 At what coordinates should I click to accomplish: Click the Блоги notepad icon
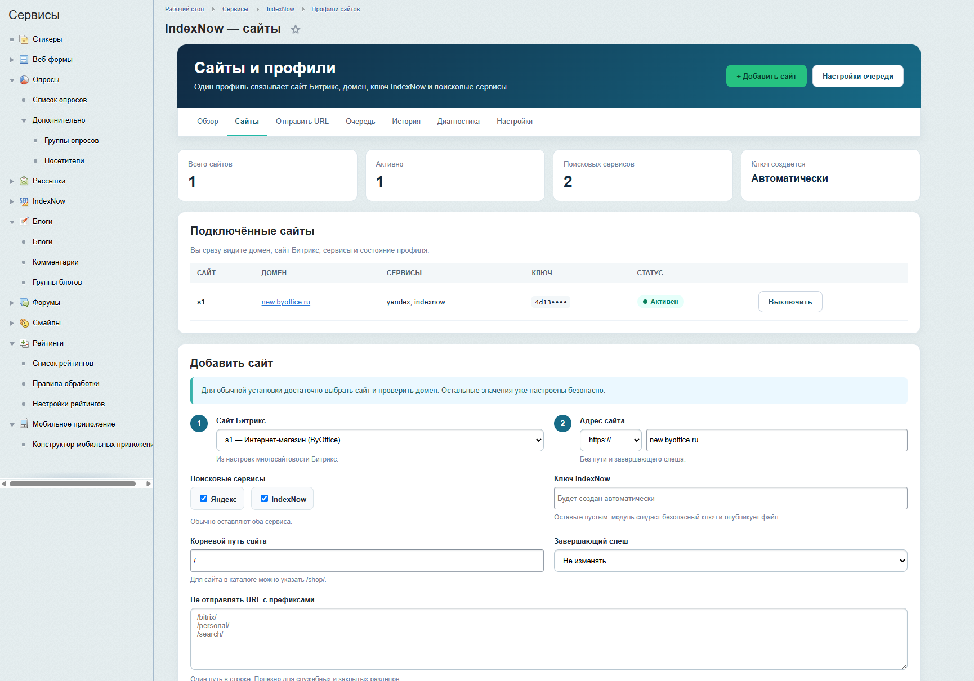[x=24, y=222]
